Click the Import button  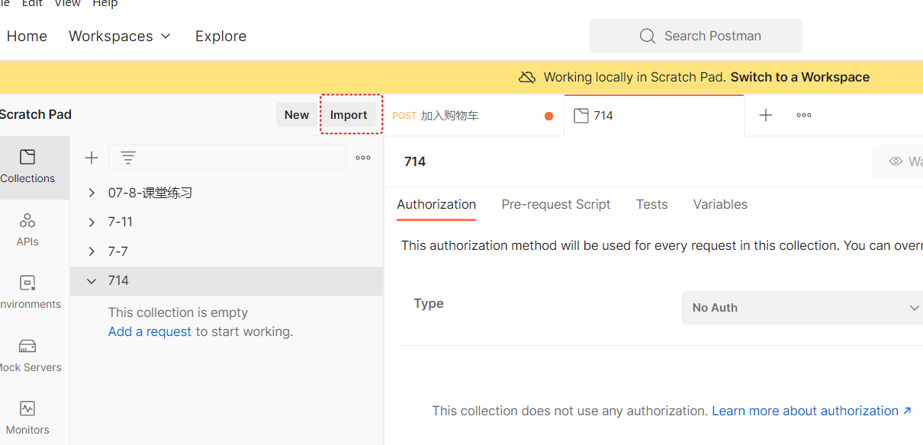[x=349, y=115]
